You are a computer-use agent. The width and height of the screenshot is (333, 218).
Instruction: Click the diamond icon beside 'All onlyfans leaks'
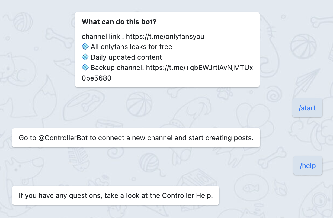click(x=85, y=47)
